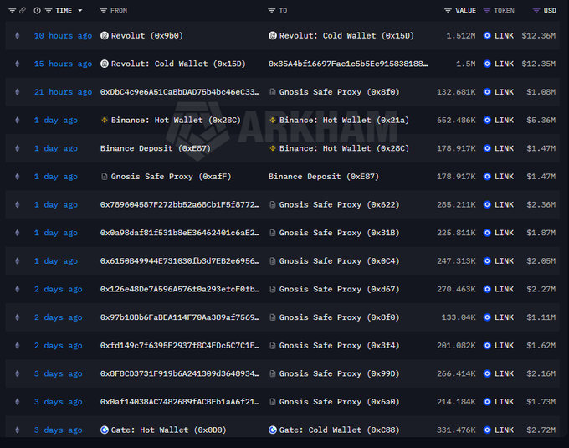Click the Gate logo beside Hot Wallet (0x0D0)

tap(105, 430)
